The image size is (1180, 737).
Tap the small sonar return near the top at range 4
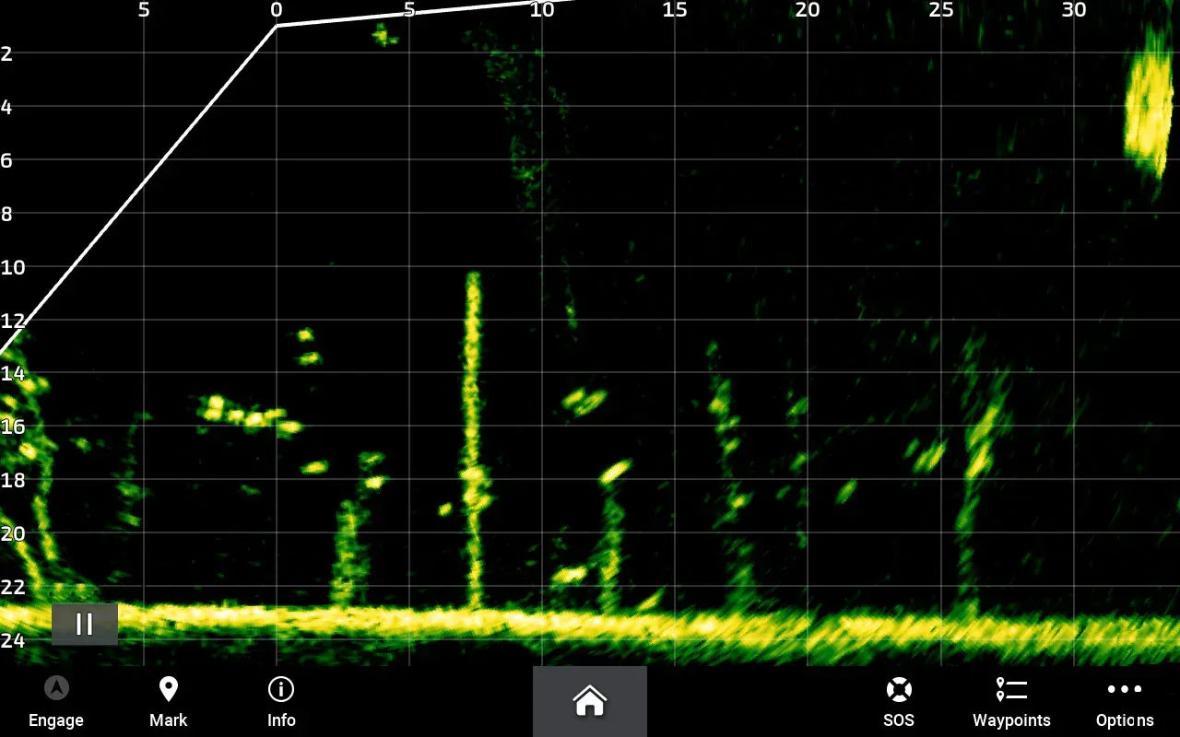point(383,36)
